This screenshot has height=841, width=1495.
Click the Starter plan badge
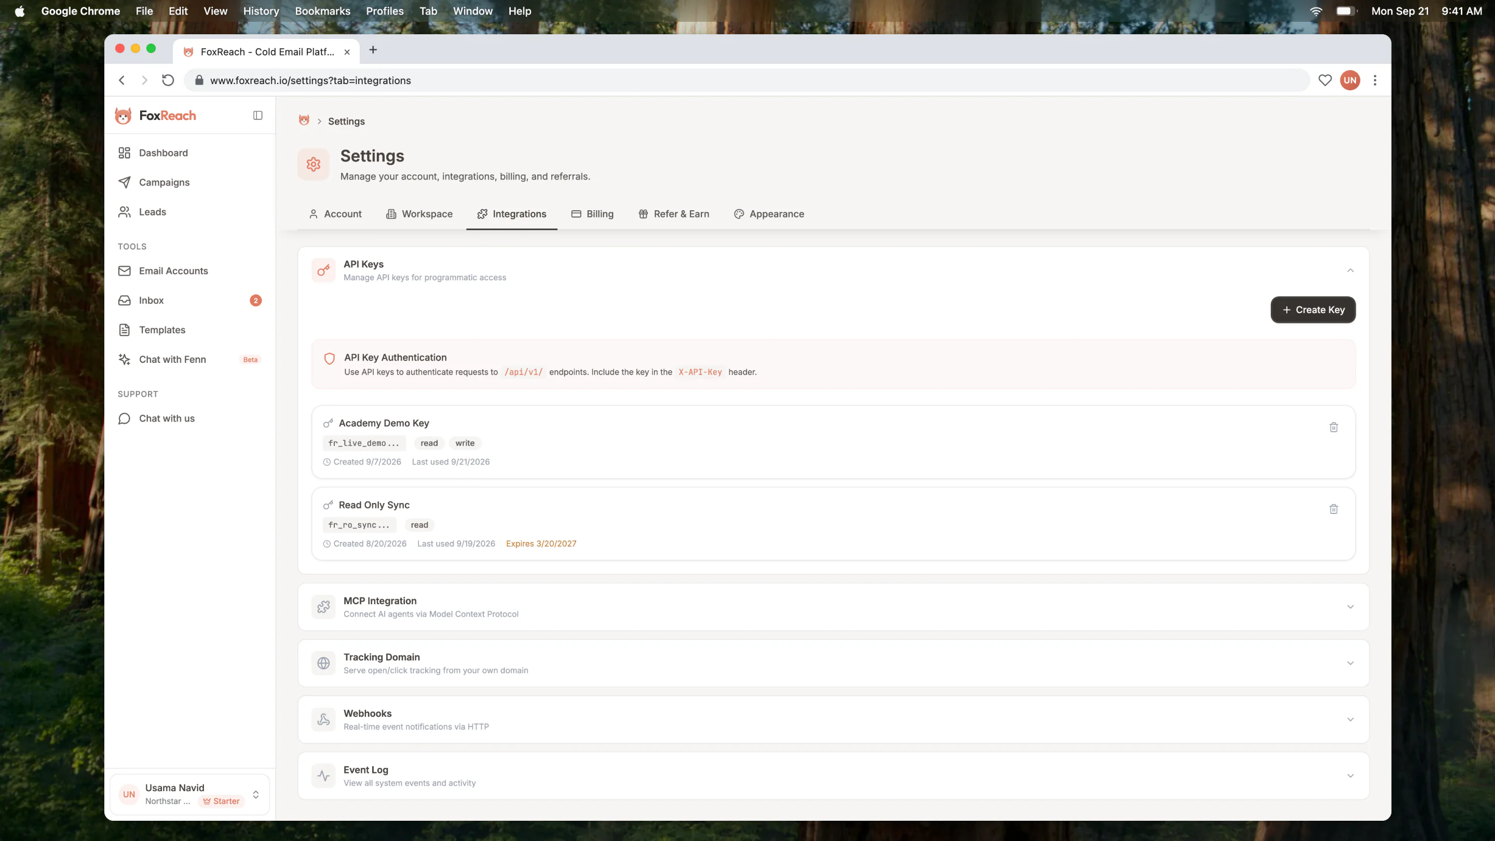[x=221, y=801]
